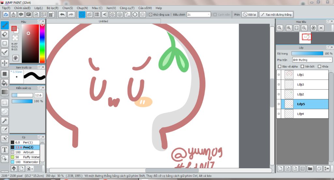Click the cloud save icon
Screen dimensions: 334x180
(x=6, y=14)
